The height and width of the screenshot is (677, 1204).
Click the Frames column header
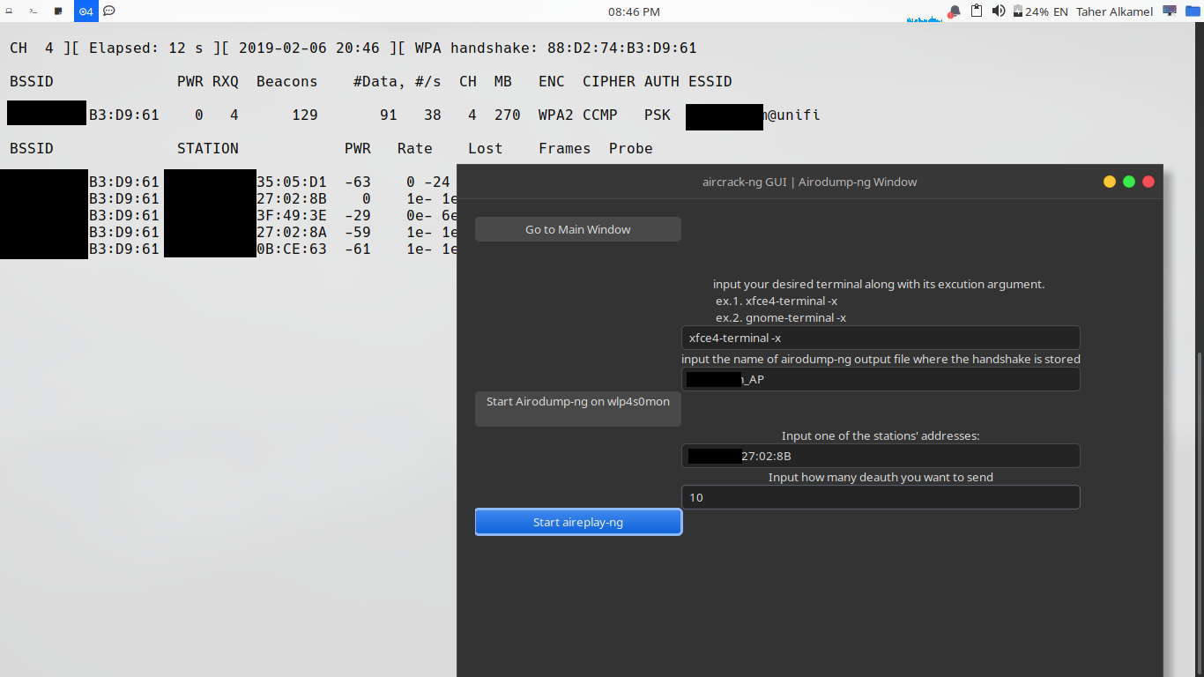[x=565, y=148]
